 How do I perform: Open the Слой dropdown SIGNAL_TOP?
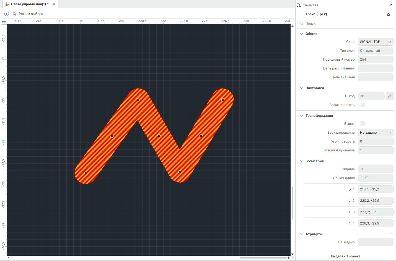[x=375, y=42]
